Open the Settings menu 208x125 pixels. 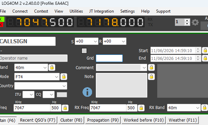coord(128,11)
